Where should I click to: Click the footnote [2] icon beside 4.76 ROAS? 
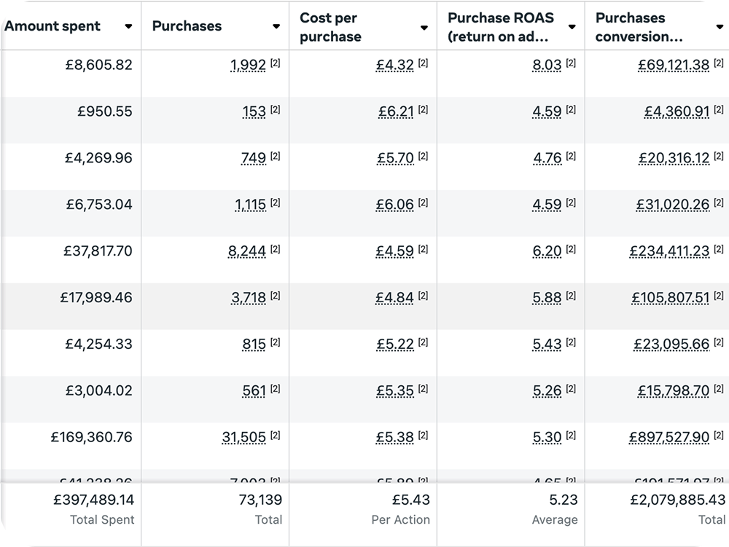click(571, 156)
